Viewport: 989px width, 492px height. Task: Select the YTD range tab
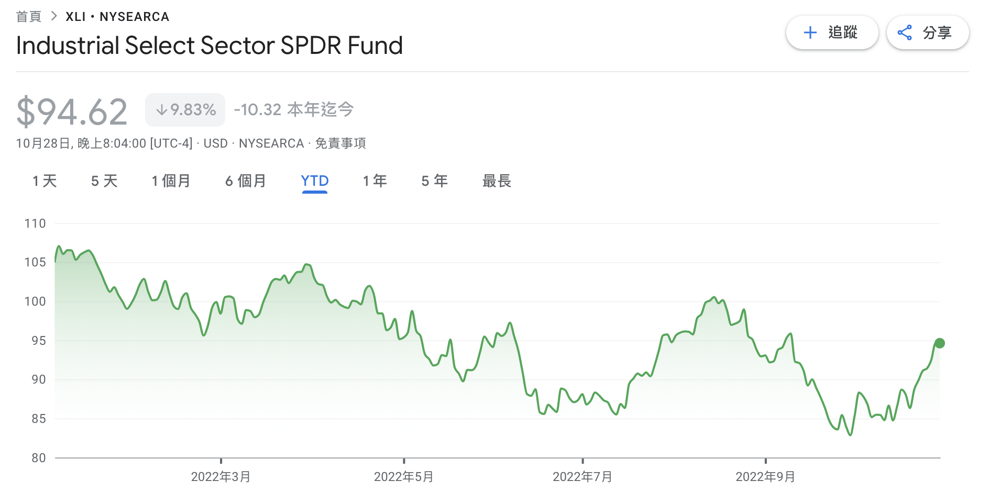[x=314, y=181]
